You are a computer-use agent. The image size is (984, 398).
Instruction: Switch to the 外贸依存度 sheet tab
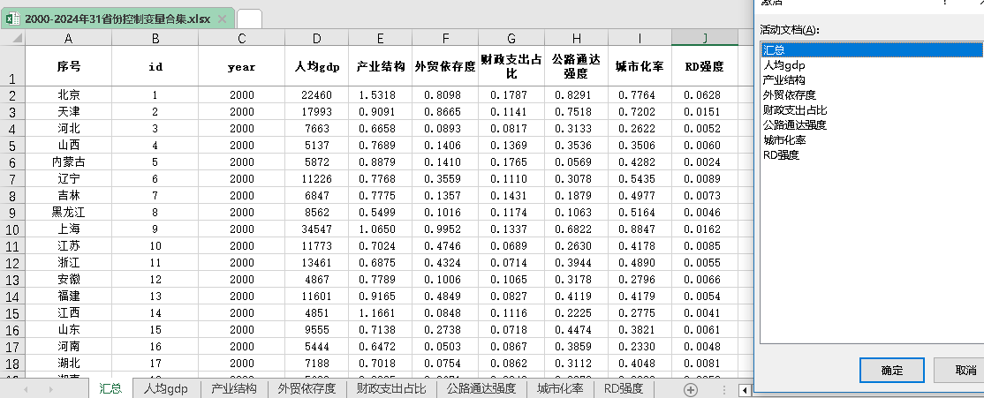(307, 388)
